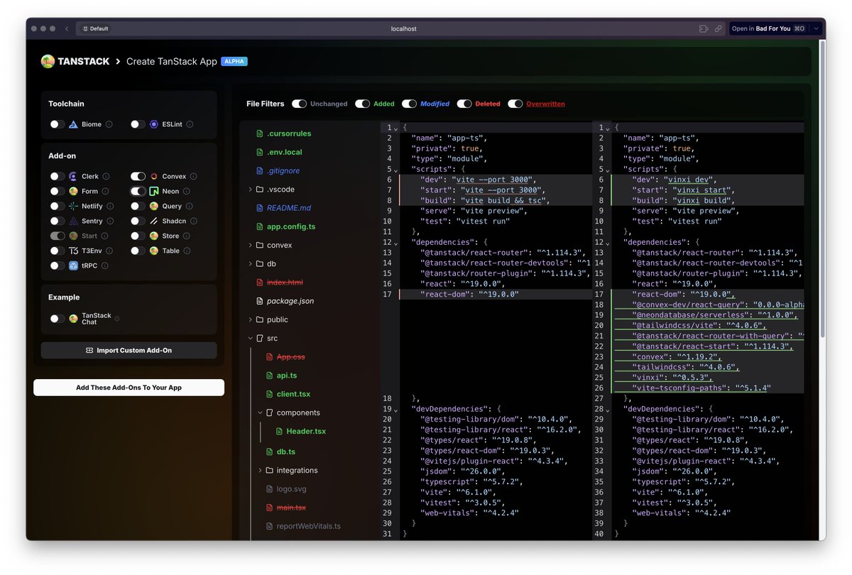852x575 pixels.
Task: Click the Shadcn slash icon
Action: click(x=154, y=221)
